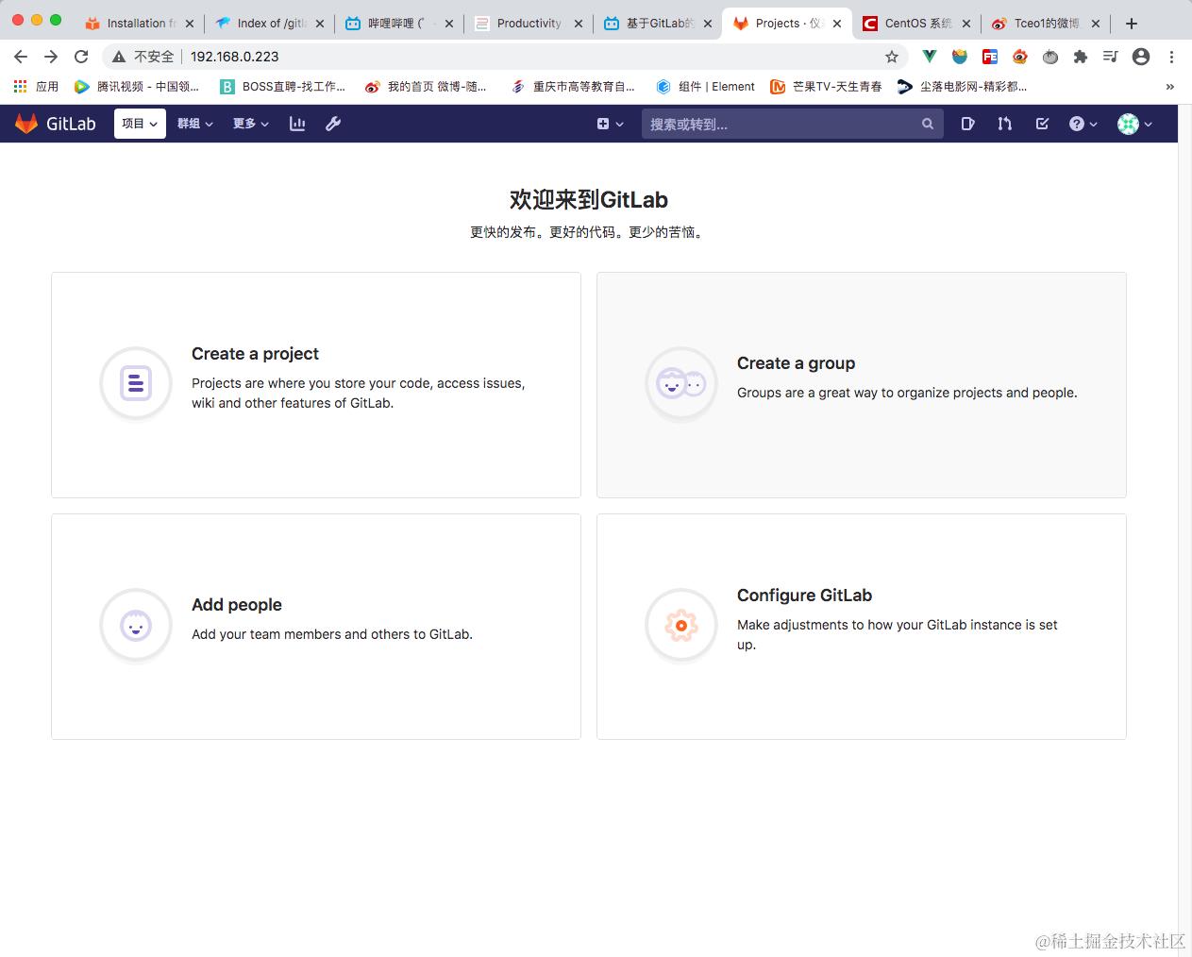1192x957 pixels.
Task: Open the help question mark dropdown
Action: click(x=1083, y=124)
